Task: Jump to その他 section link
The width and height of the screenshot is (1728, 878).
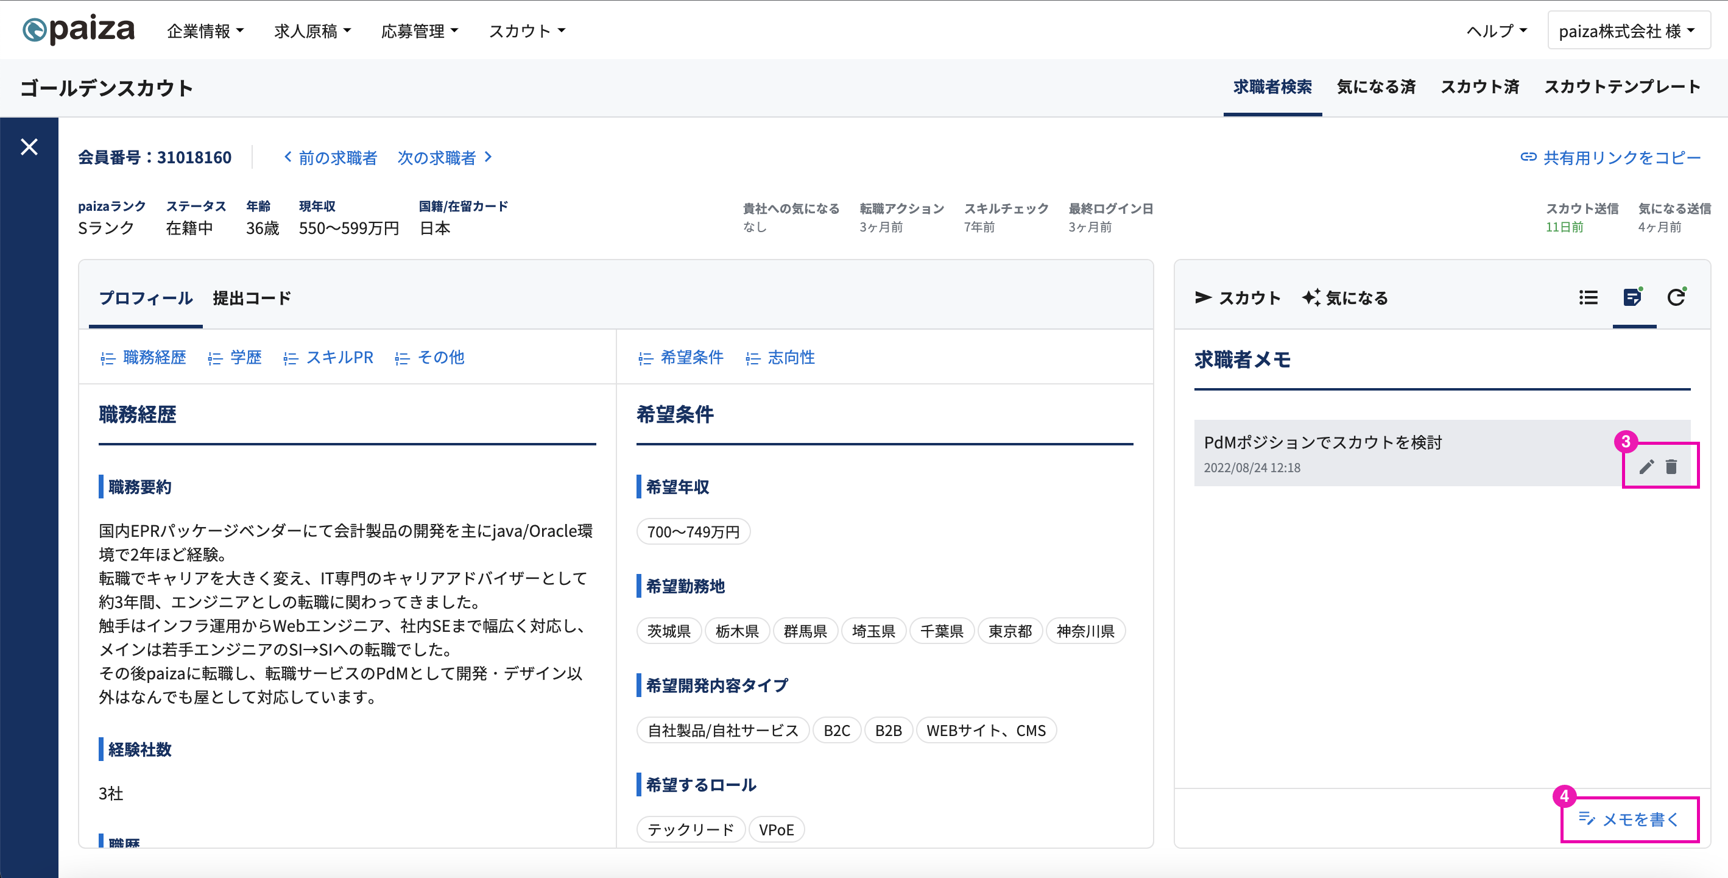Action: [x=430, y=358]
